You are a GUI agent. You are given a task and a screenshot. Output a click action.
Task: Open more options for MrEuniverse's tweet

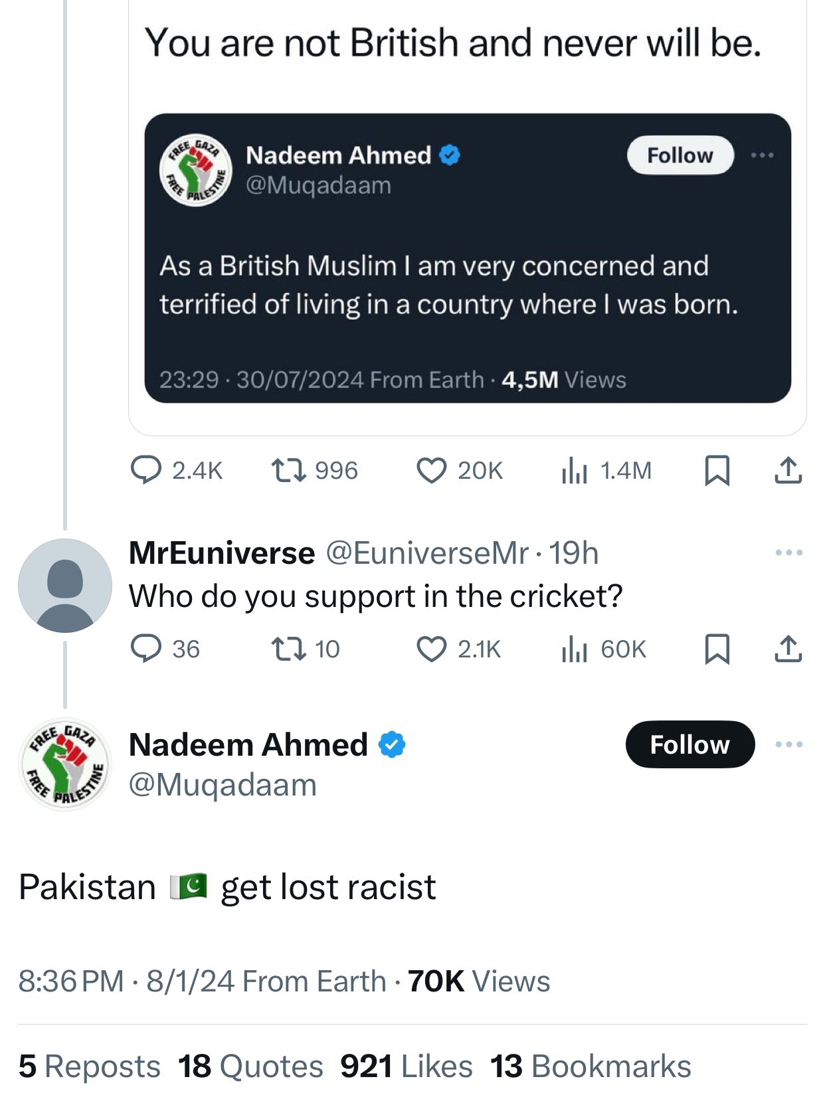tap(788, 552)
